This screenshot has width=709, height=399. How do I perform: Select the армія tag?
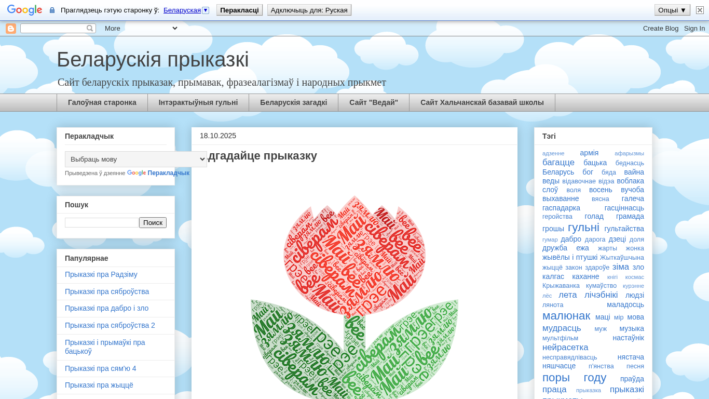[x=589, y=153]
